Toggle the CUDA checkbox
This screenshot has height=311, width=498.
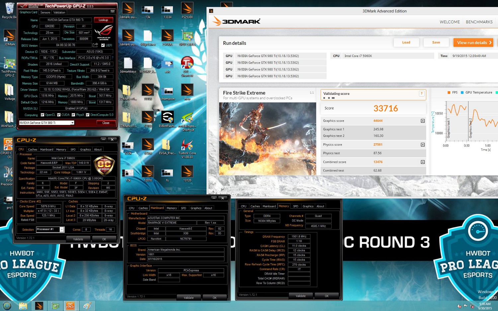[59, 115]
